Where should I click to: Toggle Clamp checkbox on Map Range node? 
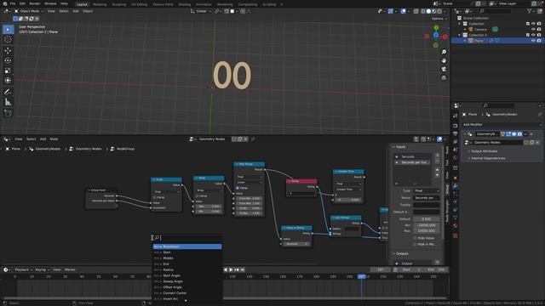coord(238,188)
